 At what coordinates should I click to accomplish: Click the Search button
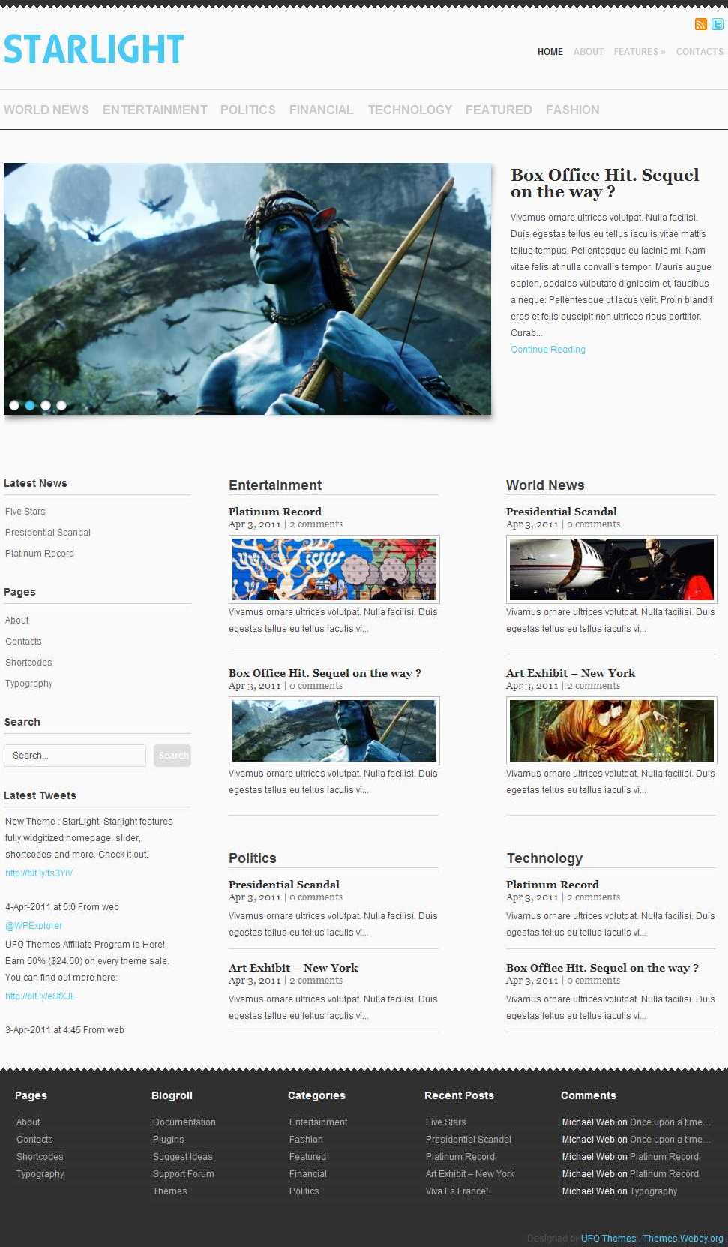(172, 756)
